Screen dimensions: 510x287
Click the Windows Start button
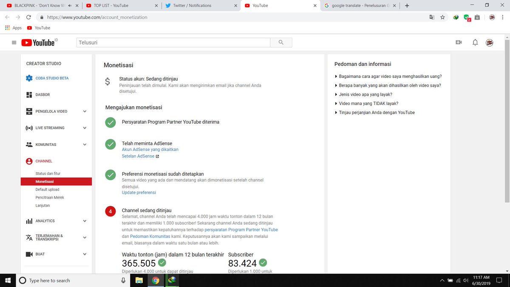pos(8,281)
